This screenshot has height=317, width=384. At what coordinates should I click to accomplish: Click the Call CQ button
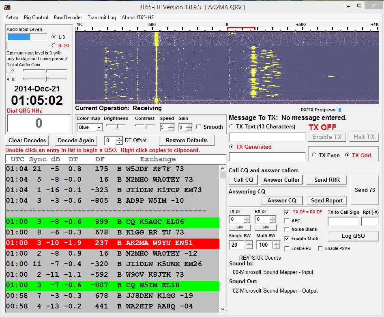(x=243, y=180)
